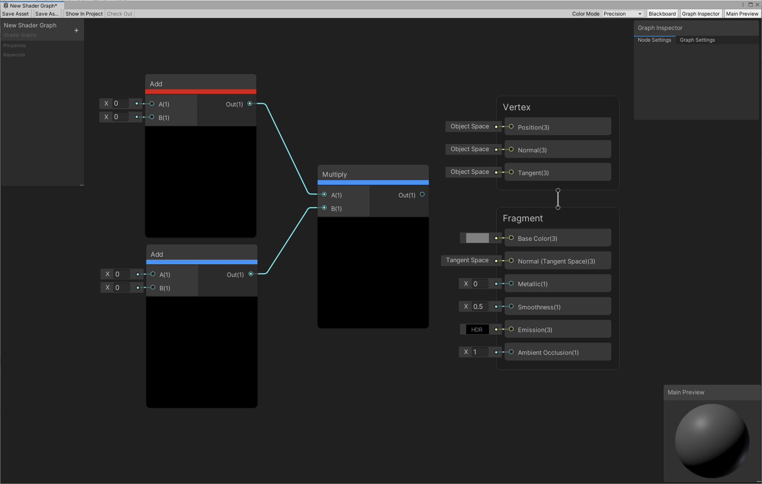762x484 pixels.
Task: Open Object Space dropdown for Position
Action: [x=470, y=126]
